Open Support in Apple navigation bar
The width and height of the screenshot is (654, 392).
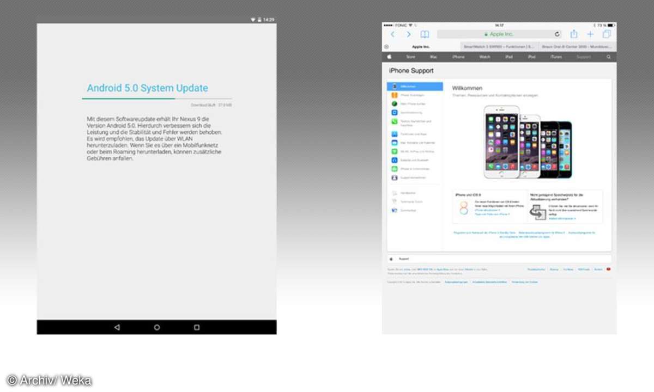coord(584,57)
